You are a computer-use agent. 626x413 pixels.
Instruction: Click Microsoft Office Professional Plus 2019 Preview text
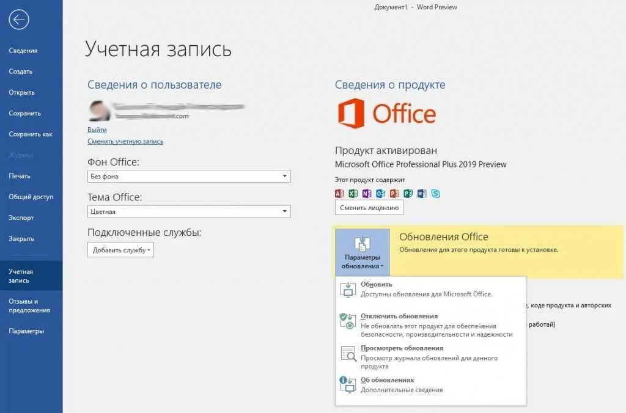(x=421, y=164)
